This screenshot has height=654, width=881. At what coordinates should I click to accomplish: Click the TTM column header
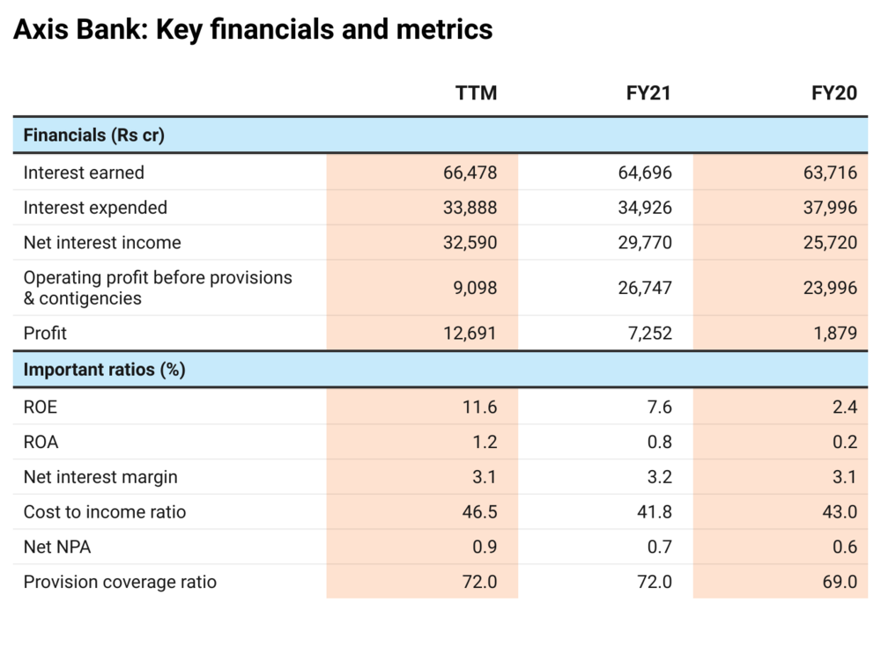(x=476, y=93)
